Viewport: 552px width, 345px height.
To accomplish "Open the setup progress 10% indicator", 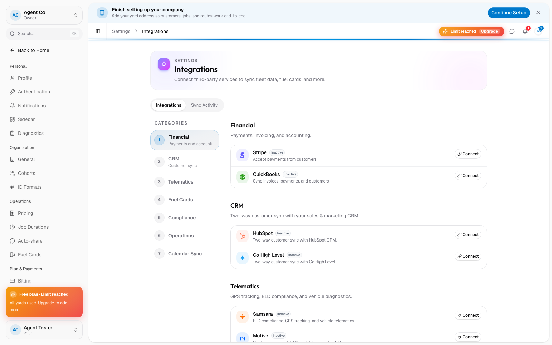I will pyautogui.click(x=538, y=31).
